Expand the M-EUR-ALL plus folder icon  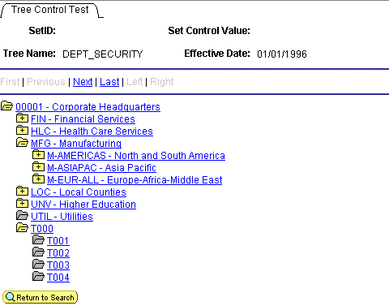[38, 179]
